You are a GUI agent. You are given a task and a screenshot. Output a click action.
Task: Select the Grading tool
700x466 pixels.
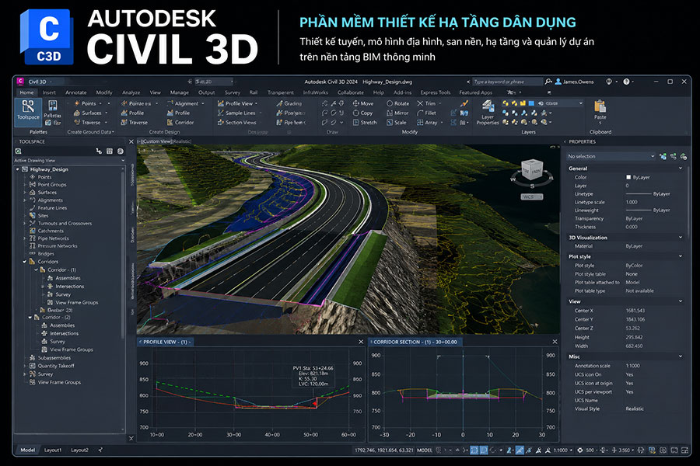[x=289, y=103]
